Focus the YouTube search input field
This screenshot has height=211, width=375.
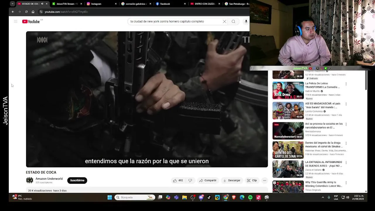tap(175, 21)
